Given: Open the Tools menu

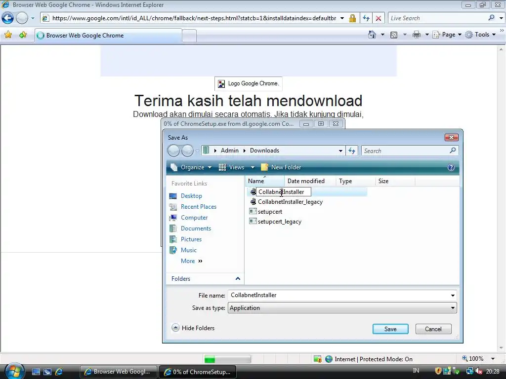Looking at the screenshot, I should [x=480, y=35].
